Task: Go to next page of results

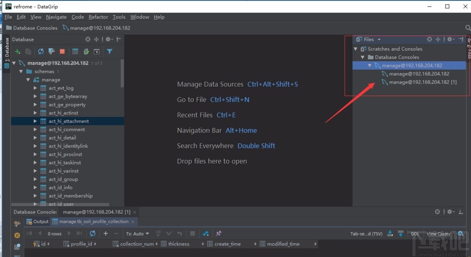Action: 69,234
